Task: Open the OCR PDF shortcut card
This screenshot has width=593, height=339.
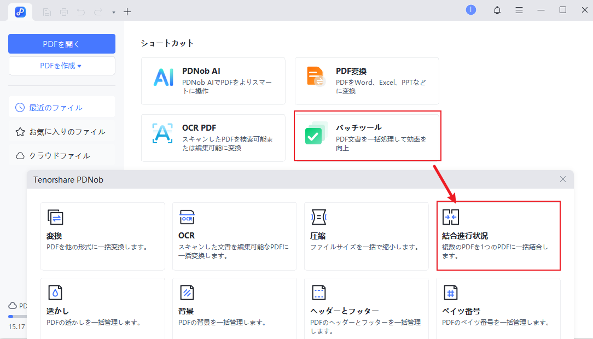Action: tap(213, 138)
